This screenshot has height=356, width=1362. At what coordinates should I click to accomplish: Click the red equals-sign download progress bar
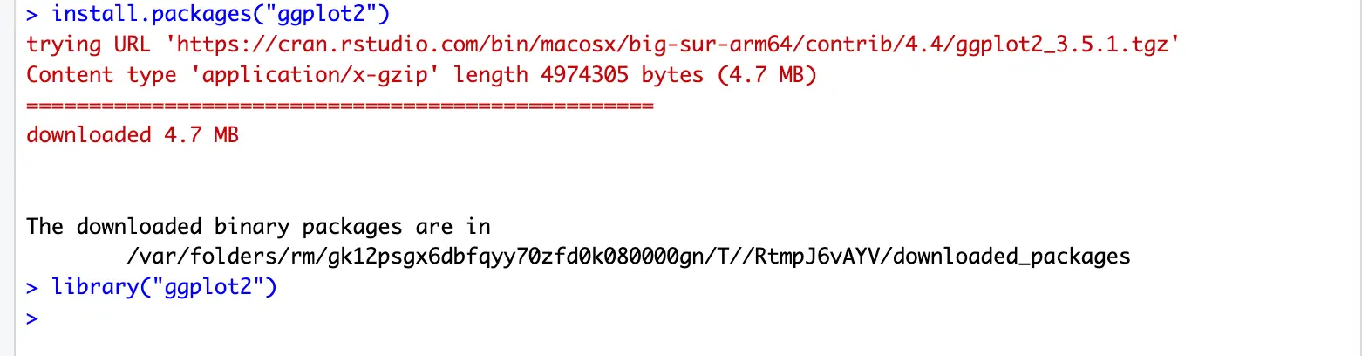pyautogui.click(x=340, y=105)
